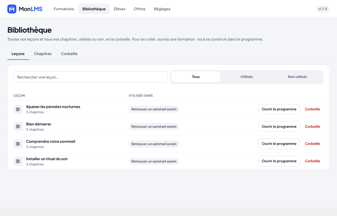Click the Leçon column header

click(19, 96)
